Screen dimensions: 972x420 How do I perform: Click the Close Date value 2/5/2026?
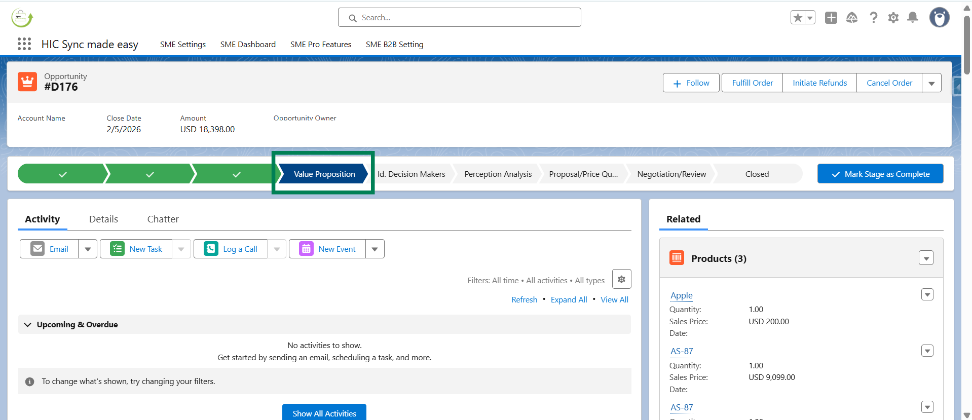[x=124, y=130]
